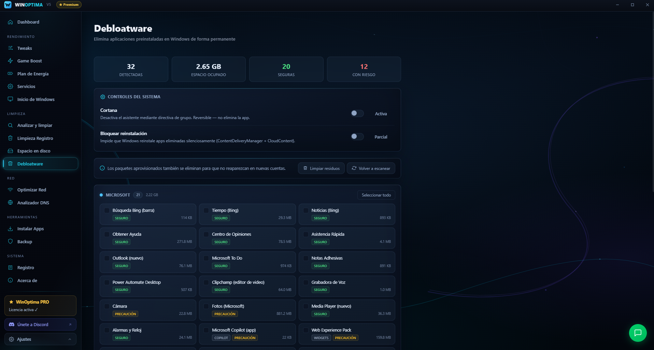Screen dimensions: 654x350
Task: Click the Instalar Apps download icon
Action: coord(10,229)
